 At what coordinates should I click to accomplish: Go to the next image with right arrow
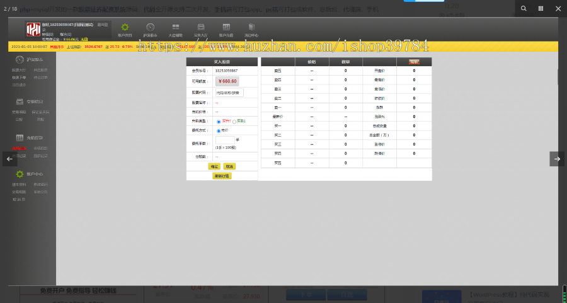coord(557,159)
